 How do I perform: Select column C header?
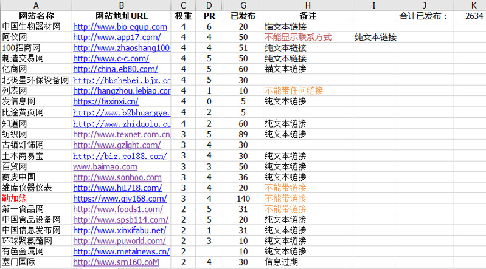pyautogui.click(x=183, y=5)
